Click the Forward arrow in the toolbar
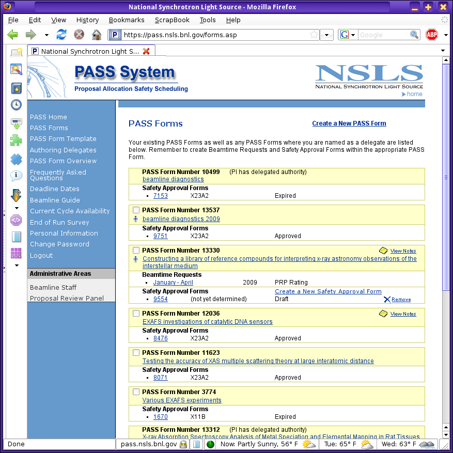Screen dimensions: 453x453 pos(31,35)
